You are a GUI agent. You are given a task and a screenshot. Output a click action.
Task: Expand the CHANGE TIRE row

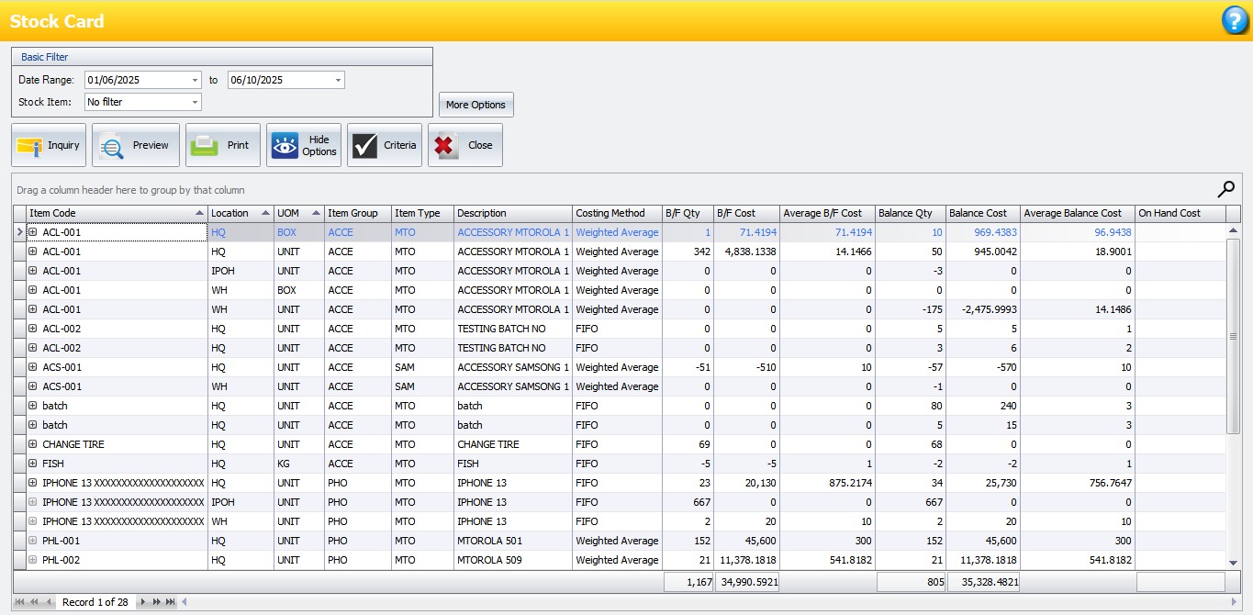point(33,444)
